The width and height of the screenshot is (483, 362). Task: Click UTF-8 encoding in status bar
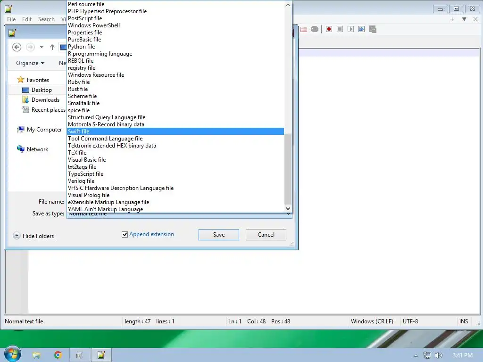410,321
